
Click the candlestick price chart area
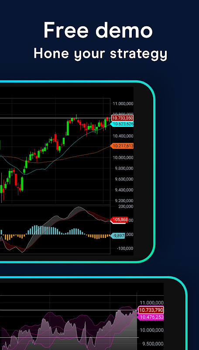pyautogui.click(x=55, y=151)
